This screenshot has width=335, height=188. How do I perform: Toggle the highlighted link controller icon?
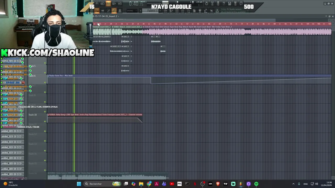(x=114, y=10)
